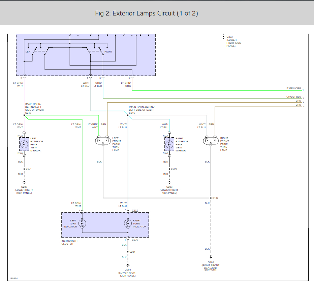Viewport: 314px width, 286px height.
Task: Click the S204 splice point
Action: 128,252
